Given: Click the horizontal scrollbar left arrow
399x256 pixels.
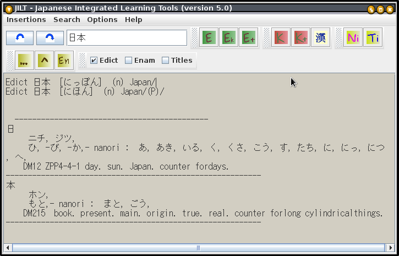Looking at the screenshot, I should 8,248.
